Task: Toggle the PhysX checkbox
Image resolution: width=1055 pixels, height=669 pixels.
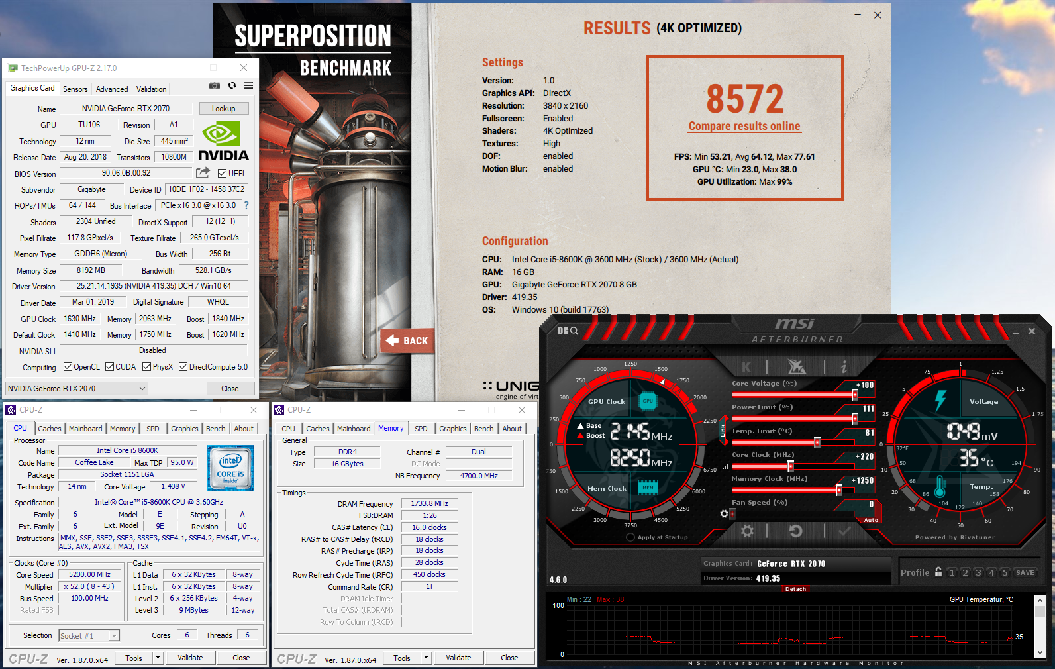Action: point(146,367)
